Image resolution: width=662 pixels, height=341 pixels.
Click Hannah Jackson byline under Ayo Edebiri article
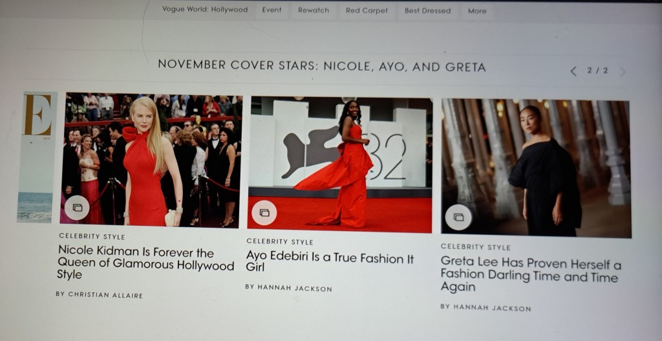click(x=288, y=287)
